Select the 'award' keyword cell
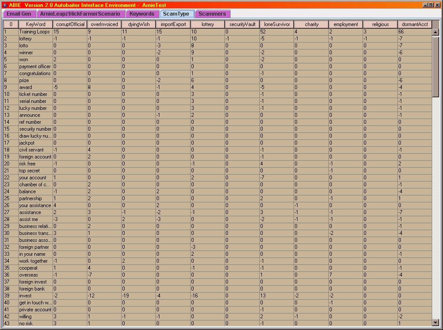 [36, 87]
